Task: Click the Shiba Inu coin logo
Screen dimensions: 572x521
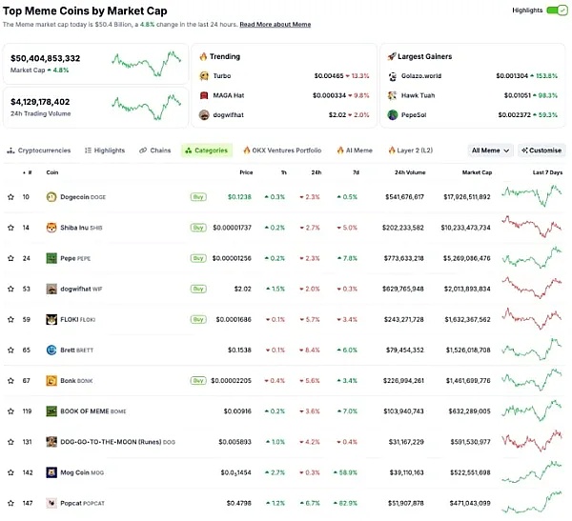Action: coord(51,228)
